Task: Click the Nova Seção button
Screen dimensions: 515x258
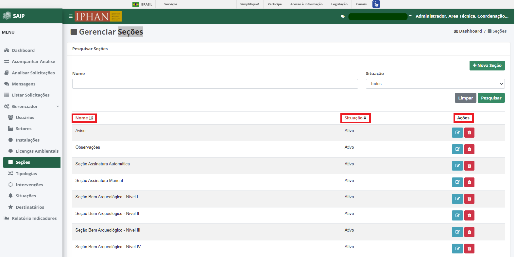Action: [x=487, y=66]
